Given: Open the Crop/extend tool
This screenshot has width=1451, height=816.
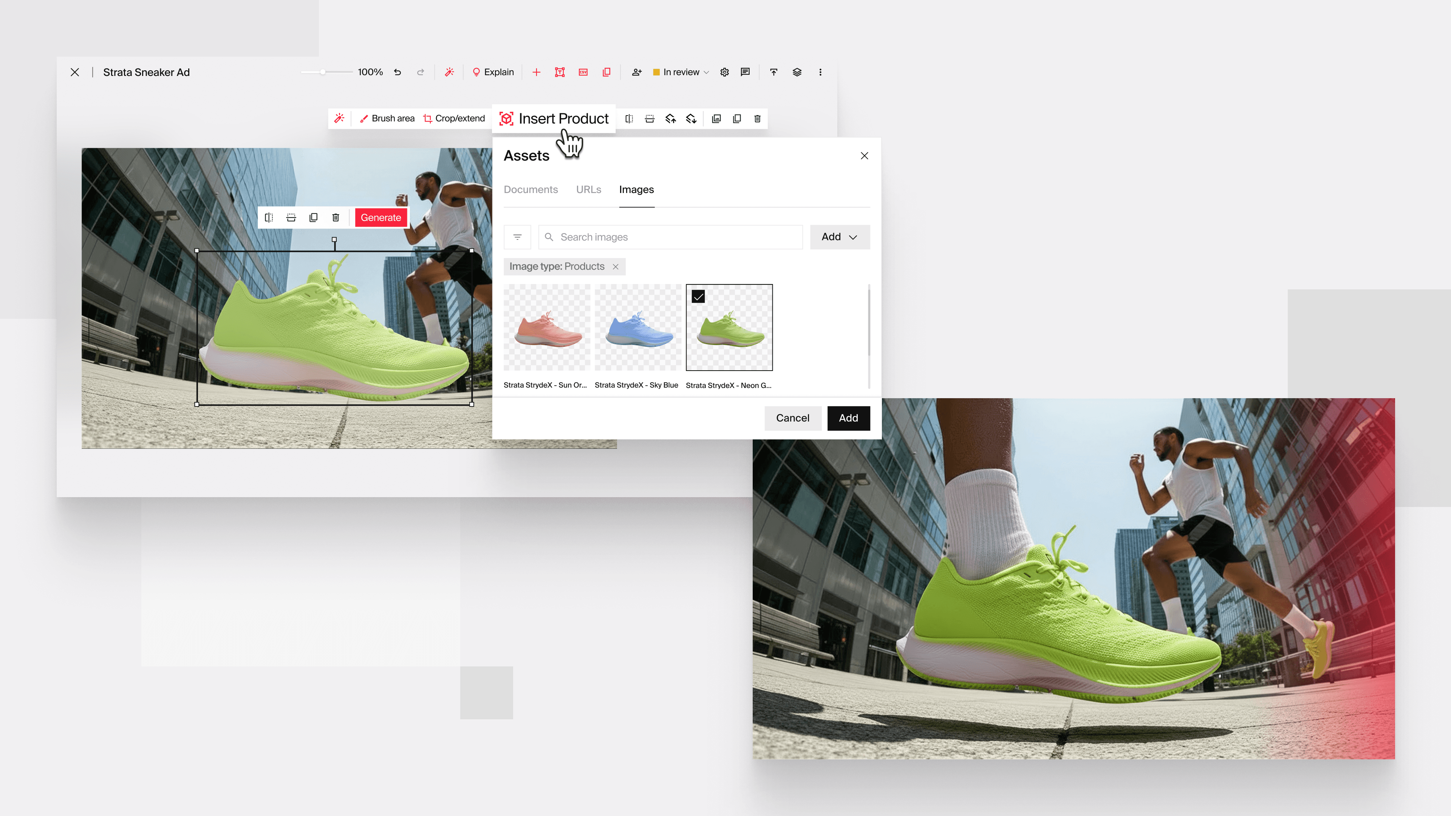Looking at the screenshot, I should click(x=454, y=118).
